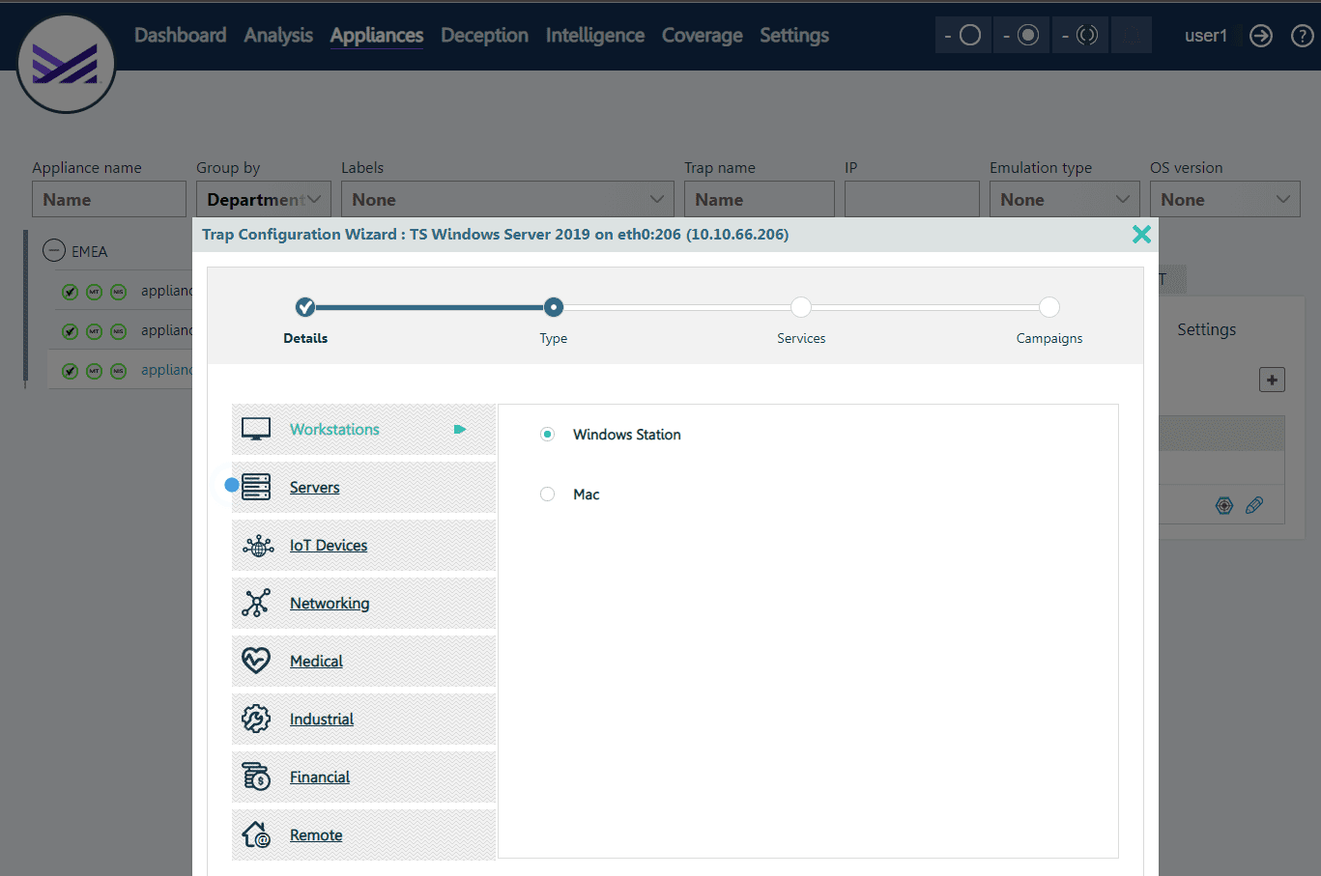Image resolution: width=1321 pixels, height=876 pixels.
Task: Click the Servers category icon
Action: (256, 487)
